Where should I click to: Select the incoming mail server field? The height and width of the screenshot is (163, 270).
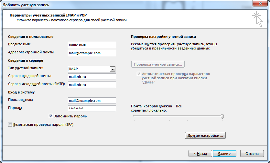click(92, 77)
